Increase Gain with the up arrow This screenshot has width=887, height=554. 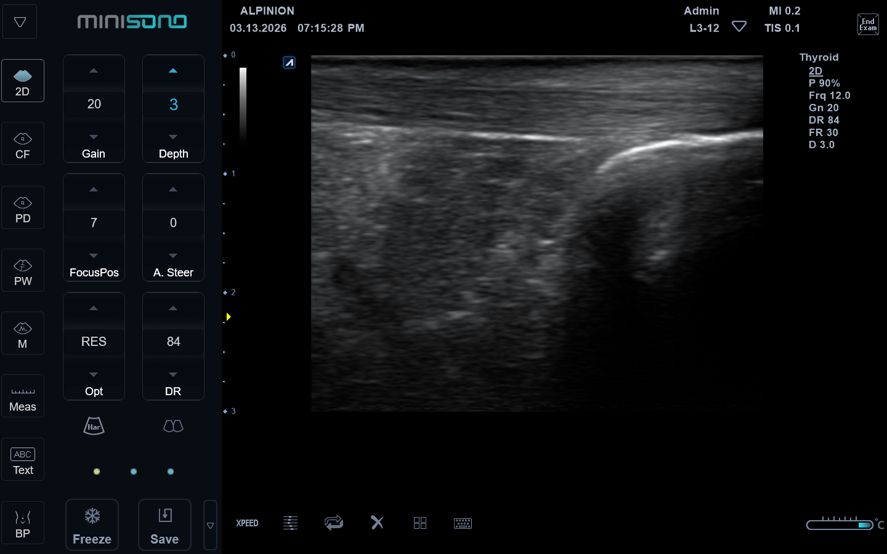click(94, 71)
